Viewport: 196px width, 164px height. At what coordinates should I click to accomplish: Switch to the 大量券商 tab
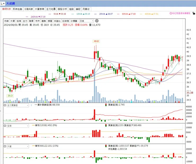(x=39, y=9)
